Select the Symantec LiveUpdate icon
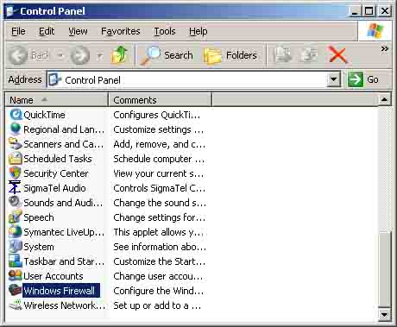The width and height of the screenshot is (397, 327). pyautogui.click(x=16, y=232)
